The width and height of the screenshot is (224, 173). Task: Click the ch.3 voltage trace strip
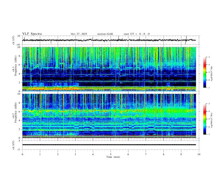[109, 145]
